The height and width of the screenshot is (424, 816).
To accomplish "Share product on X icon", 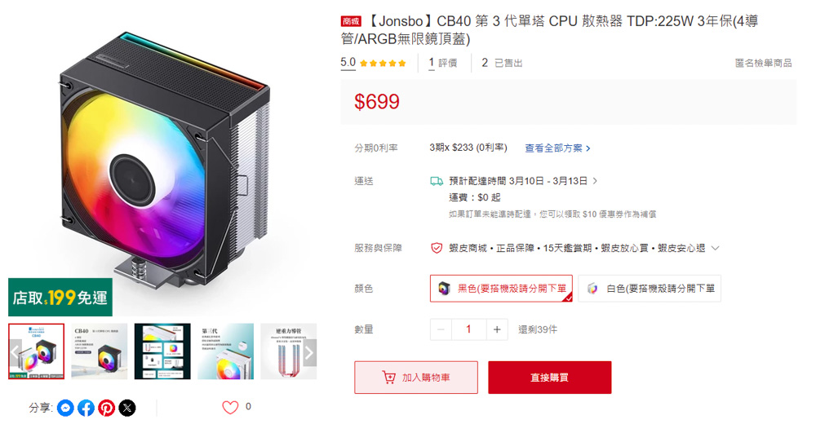I will [127, 408].
